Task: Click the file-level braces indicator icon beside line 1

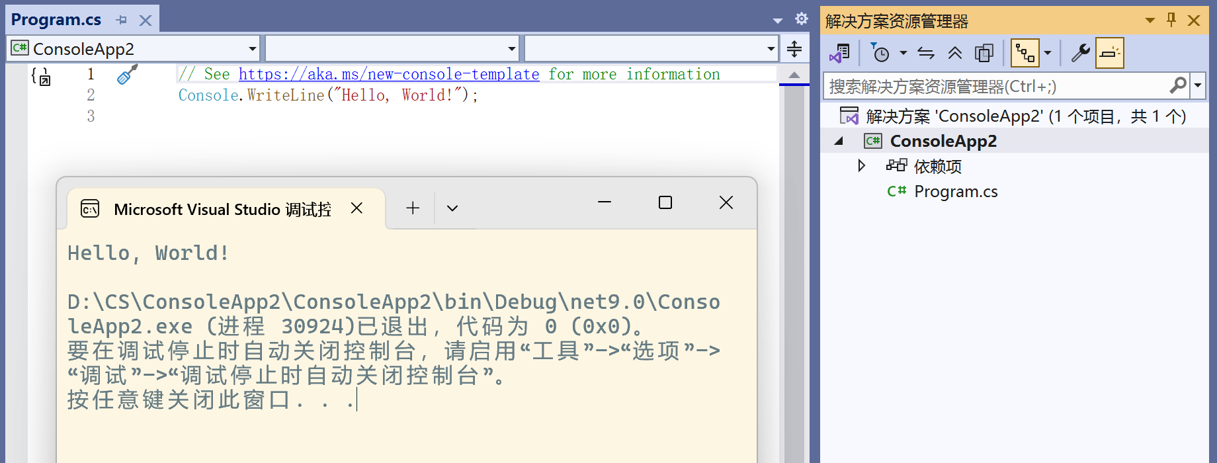Action: coord(41,75)
